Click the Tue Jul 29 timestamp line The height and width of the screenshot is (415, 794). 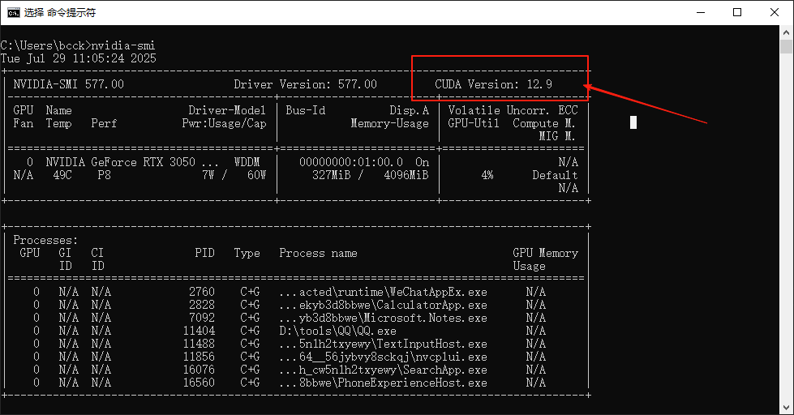[x=78, y=58]
